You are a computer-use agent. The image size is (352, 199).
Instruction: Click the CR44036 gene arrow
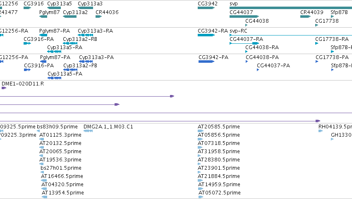pos(99,17)
